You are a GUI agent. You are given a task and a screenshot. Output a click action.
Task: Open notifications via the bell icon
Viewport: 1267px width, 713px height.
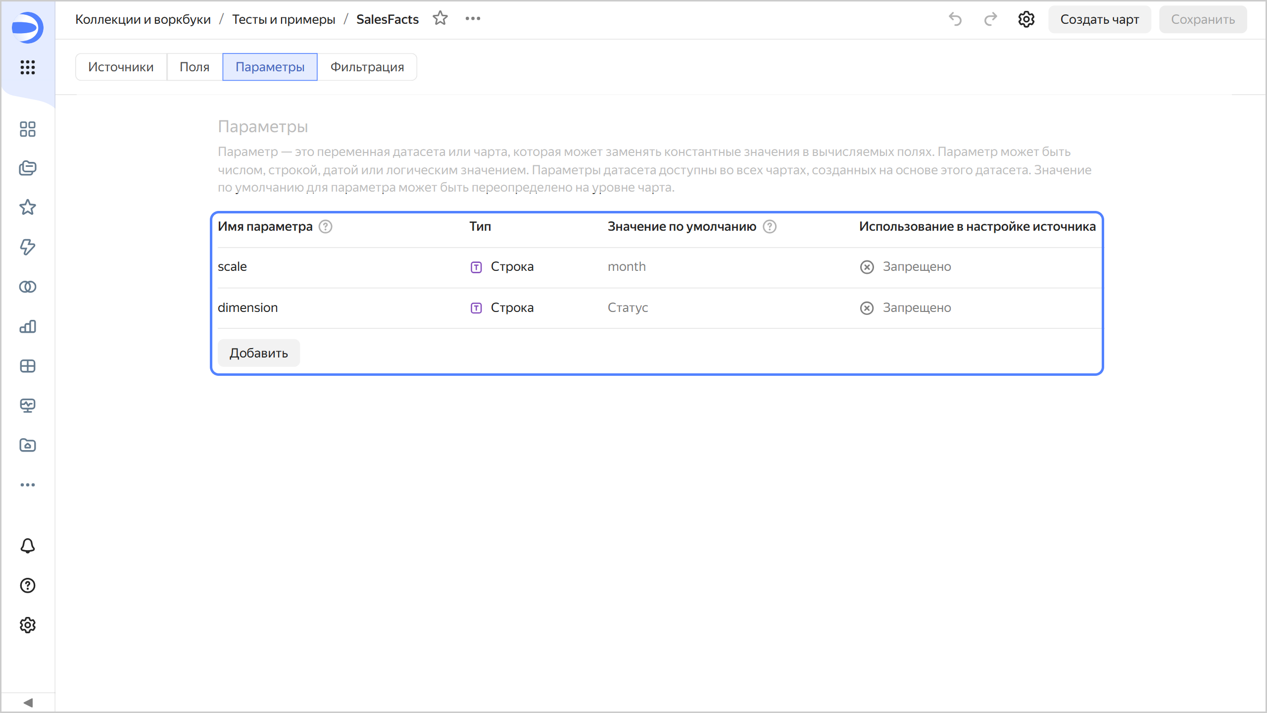(27, 545)
